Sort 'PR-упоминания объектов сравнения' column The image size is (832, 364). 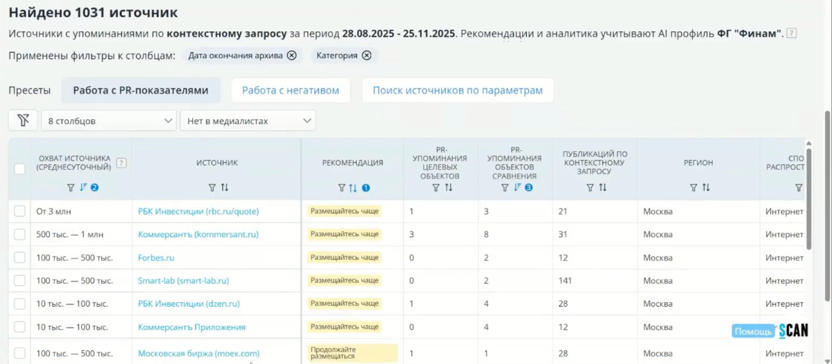coord(517,187)
